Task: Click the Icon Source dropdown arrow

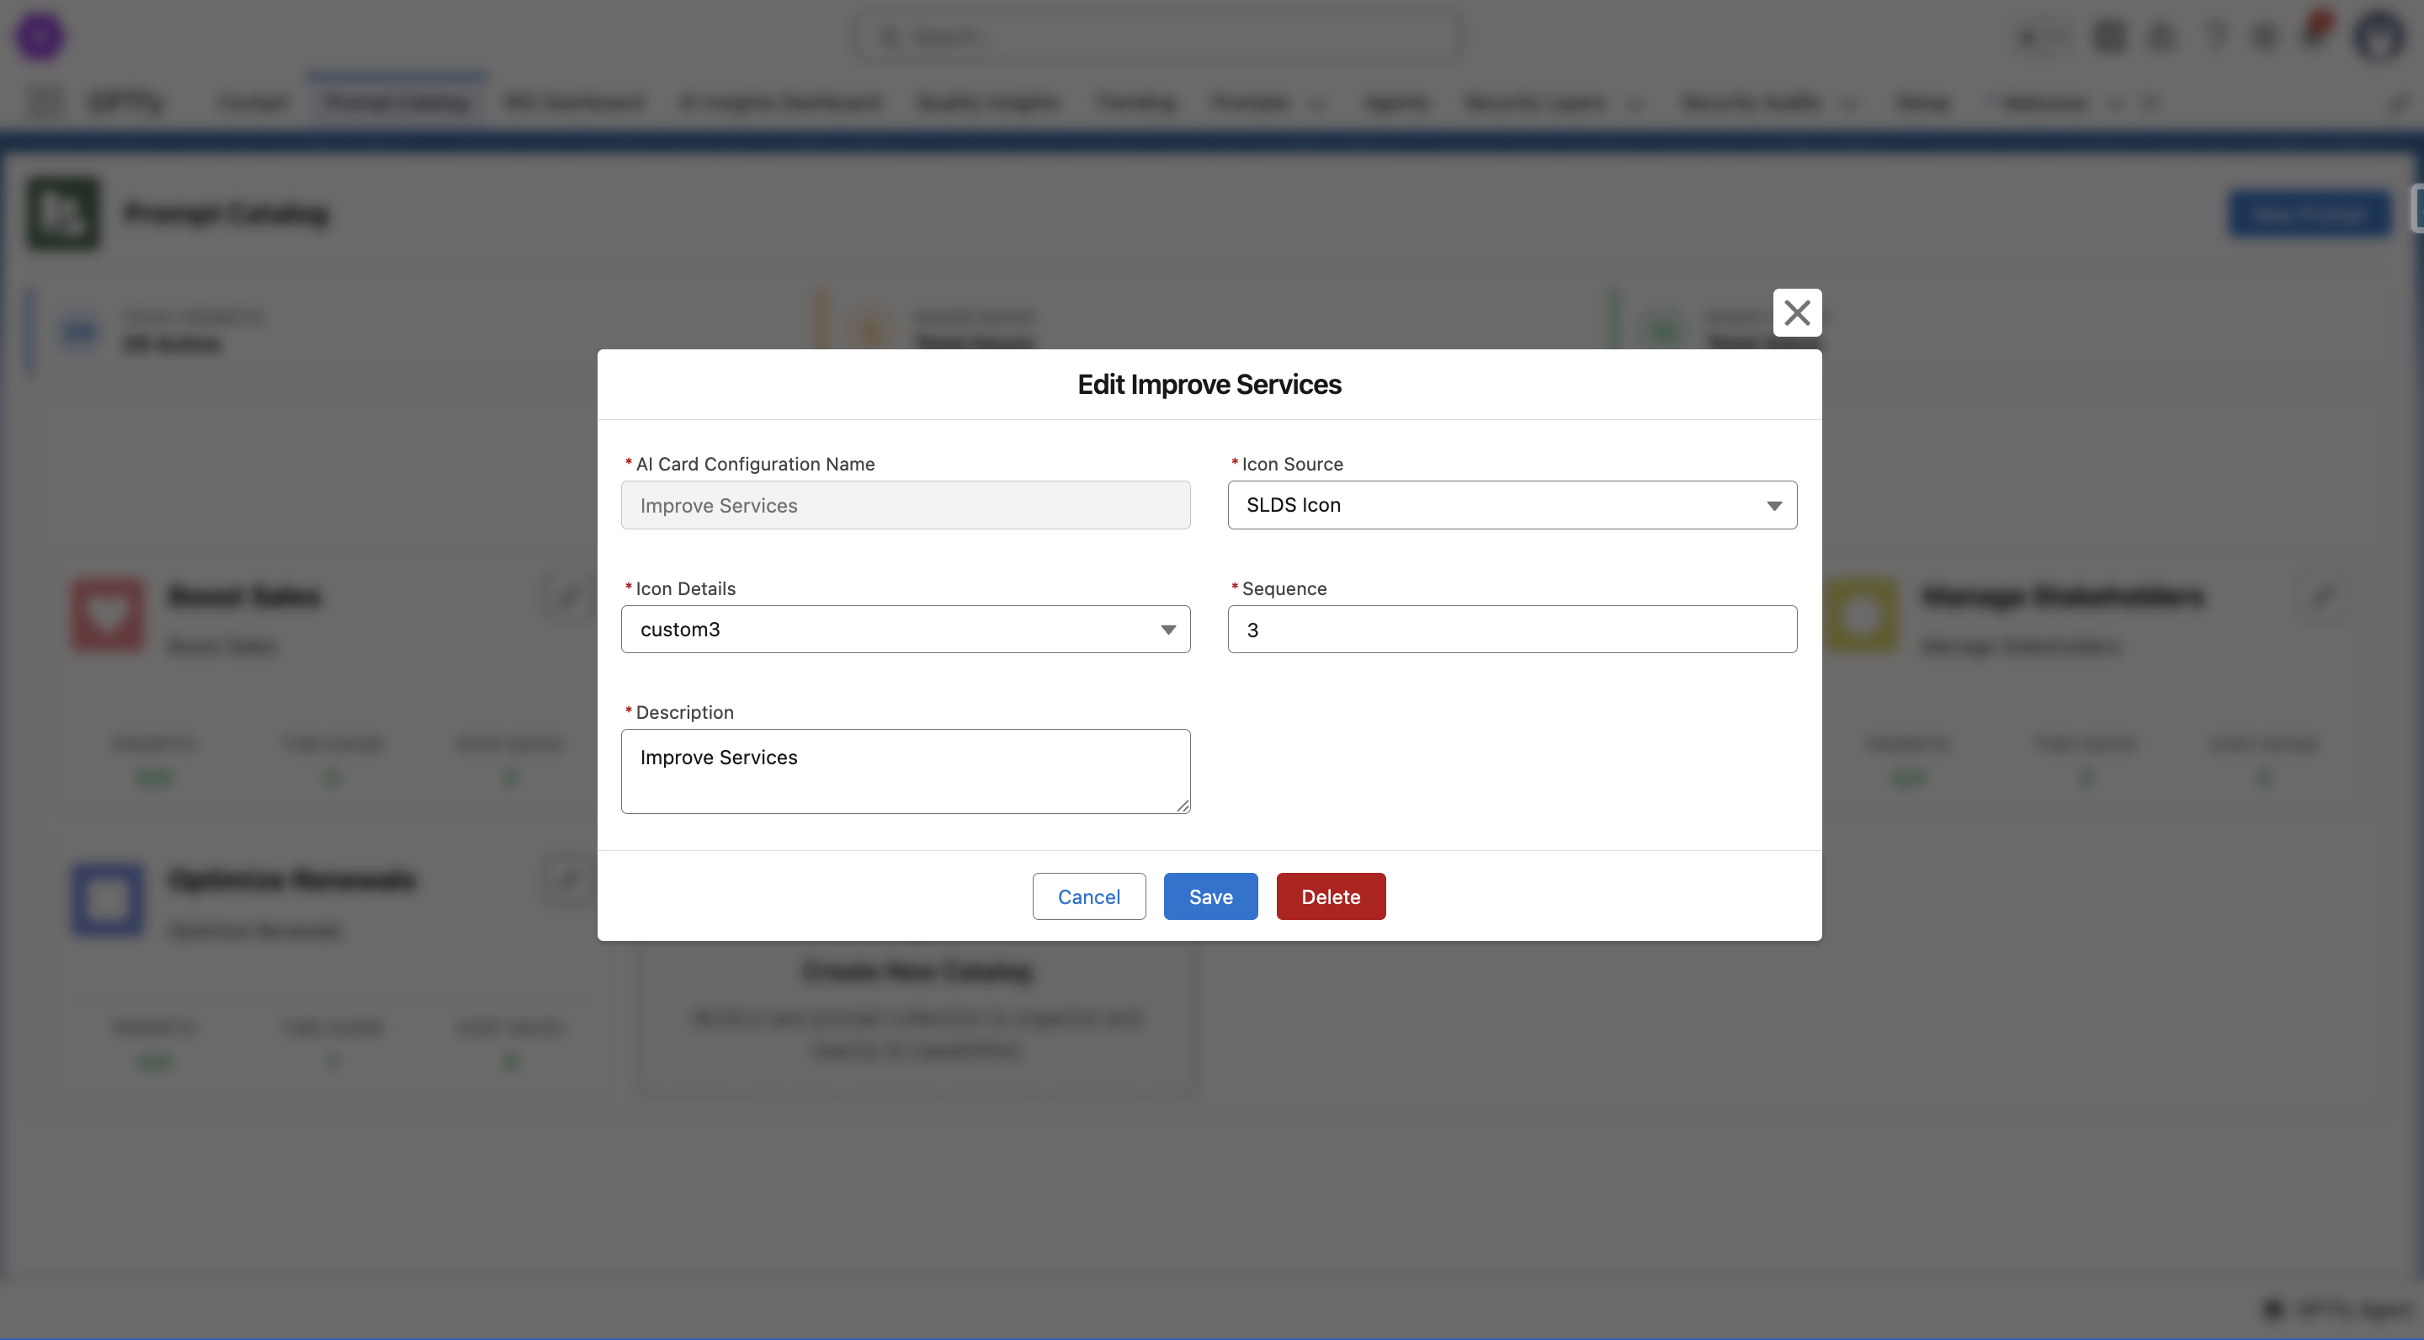Action: pyautogui.click(x=1773, y=506)
